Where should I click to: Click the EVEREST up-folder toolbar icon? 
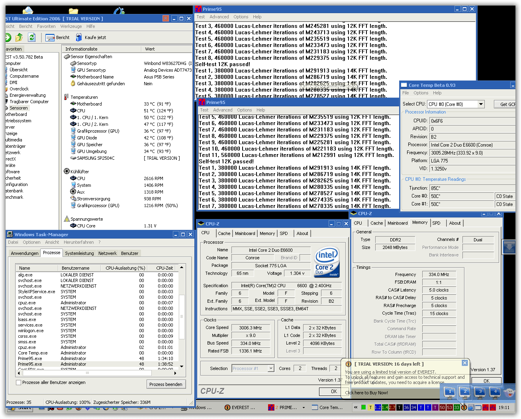[19, 37]
